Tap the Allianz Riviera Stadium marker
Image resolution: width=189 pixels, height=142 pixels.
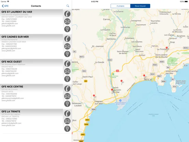click(x=113, y=74)
